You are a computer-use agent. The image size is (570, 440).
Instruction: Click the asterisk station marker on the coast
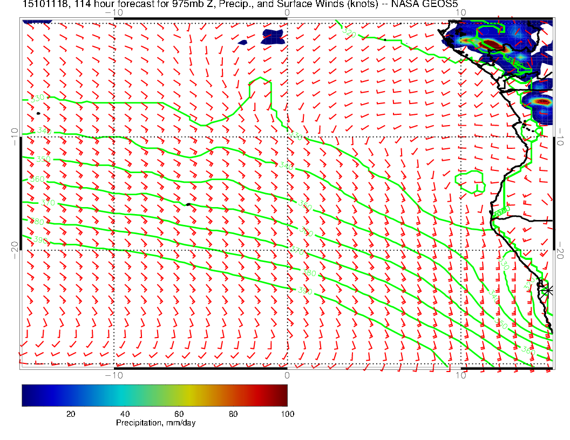tap(548, 290)
